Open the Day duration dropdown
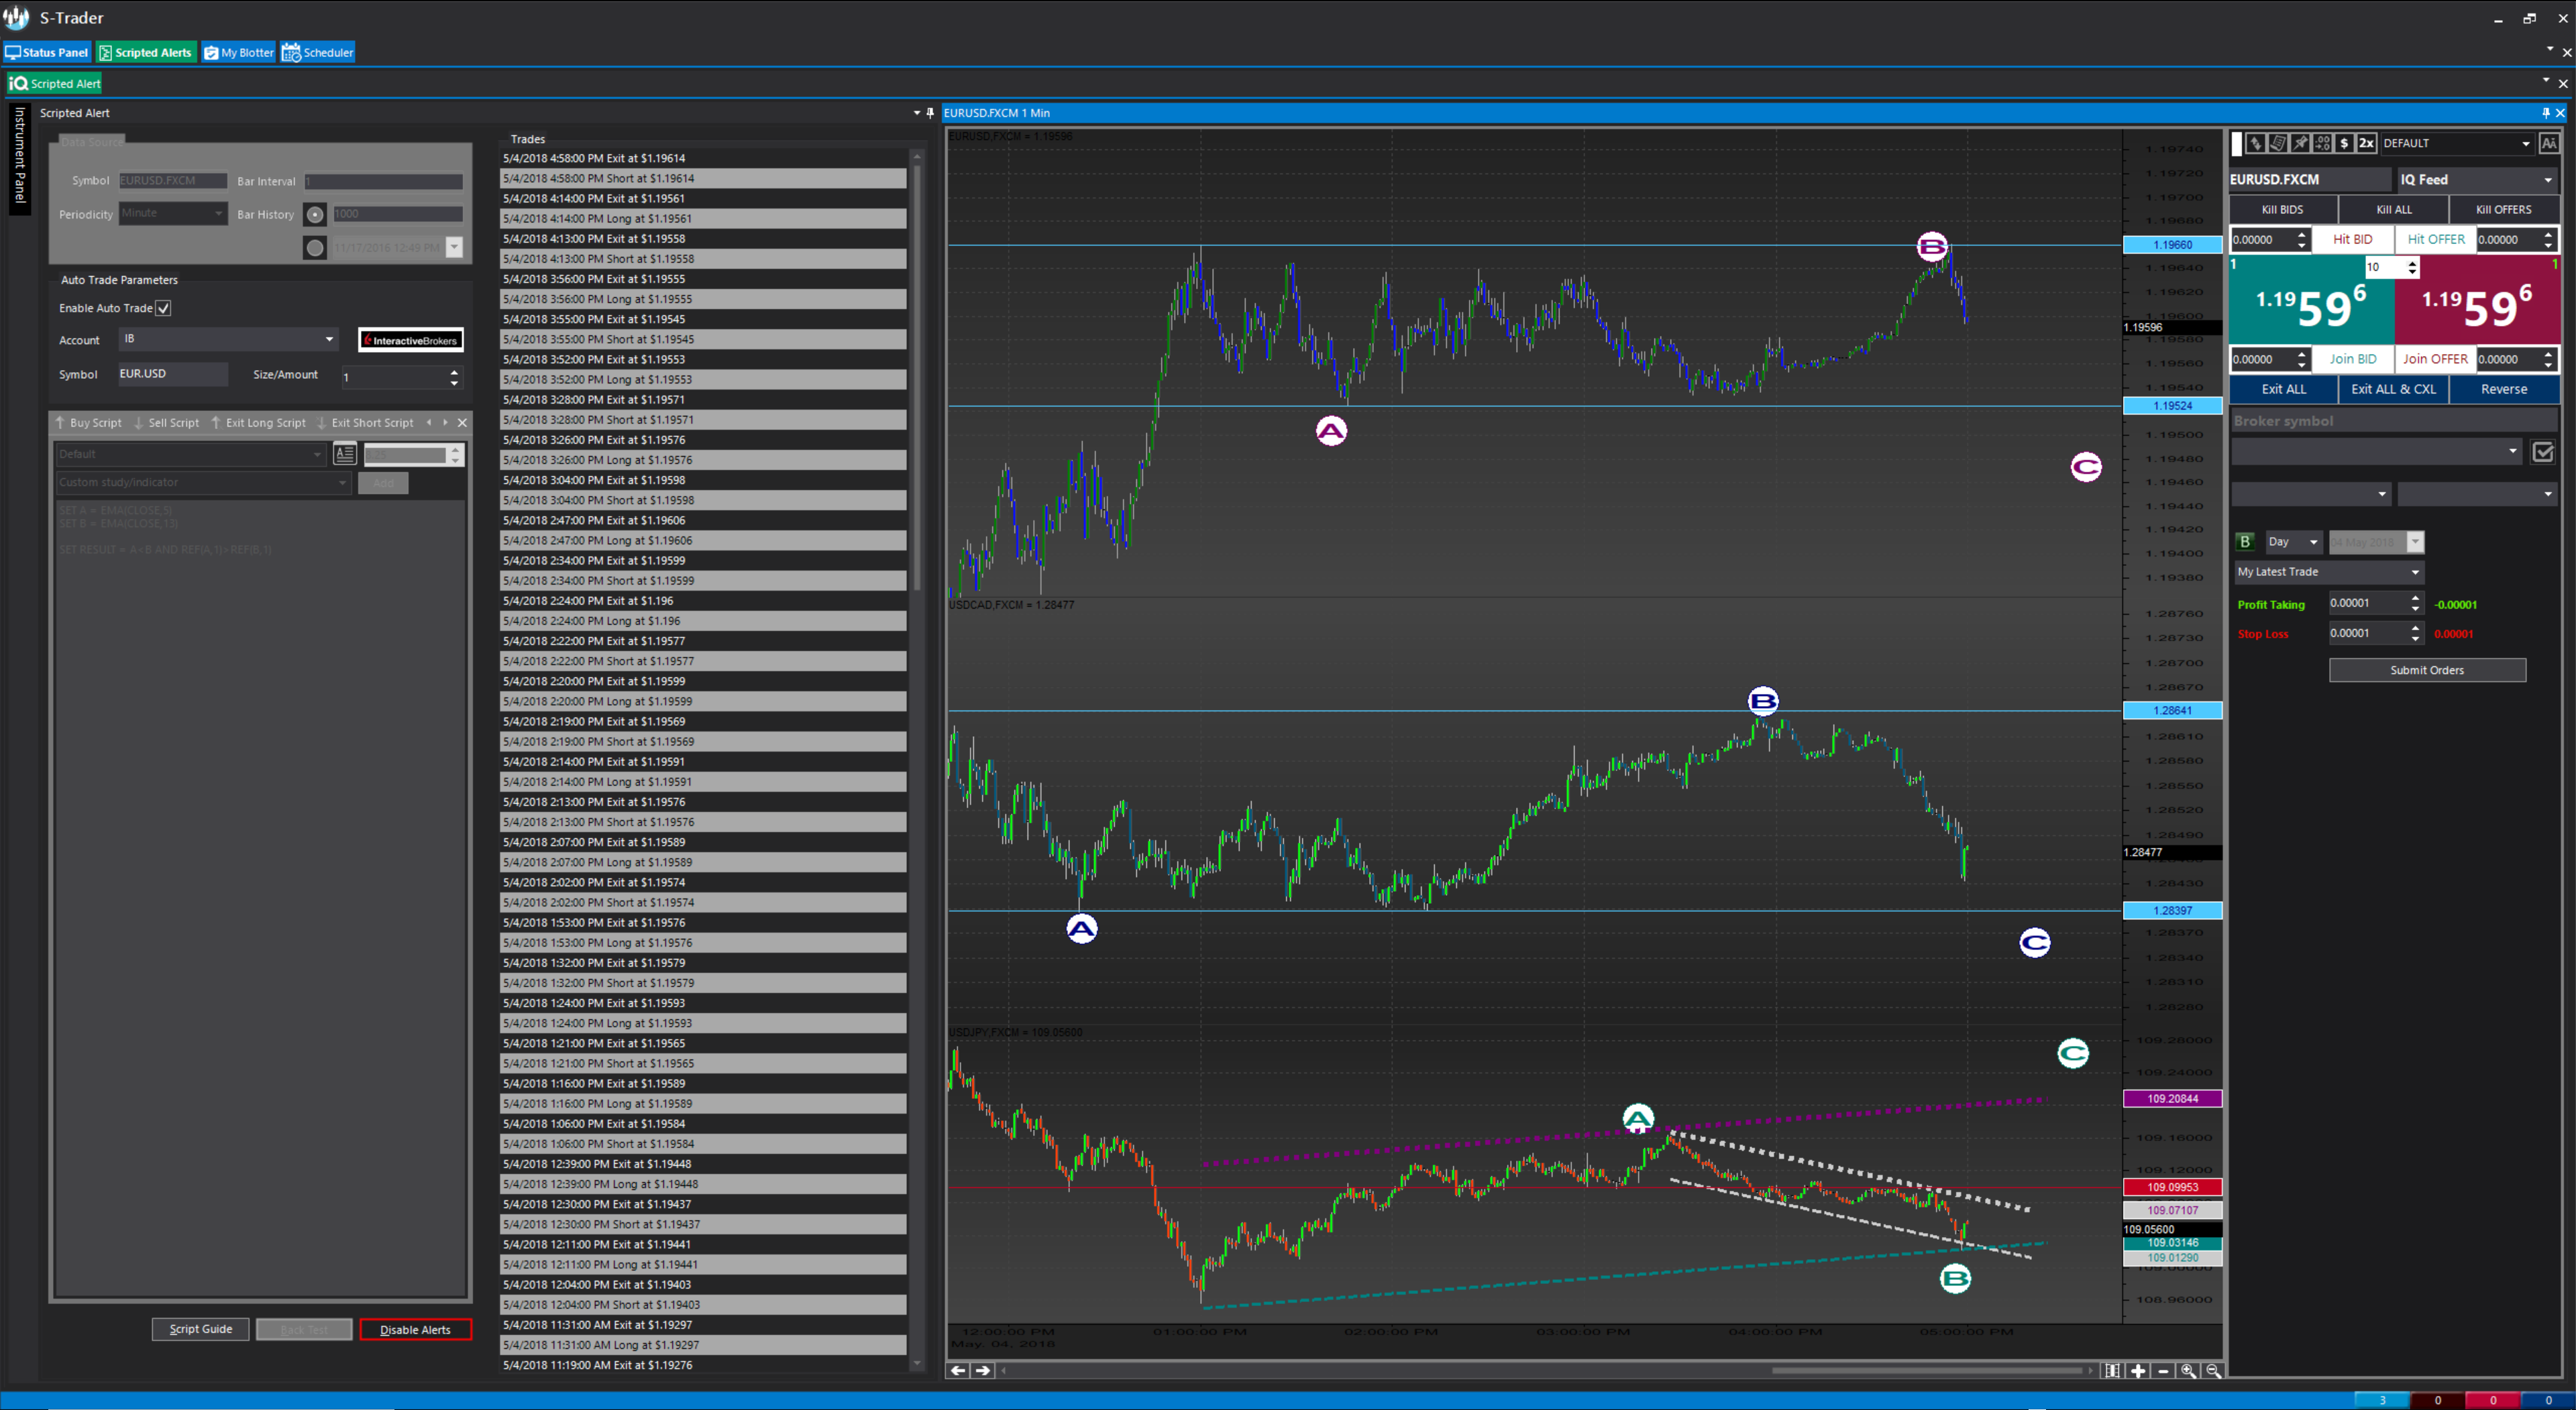 click(2294, 542)
